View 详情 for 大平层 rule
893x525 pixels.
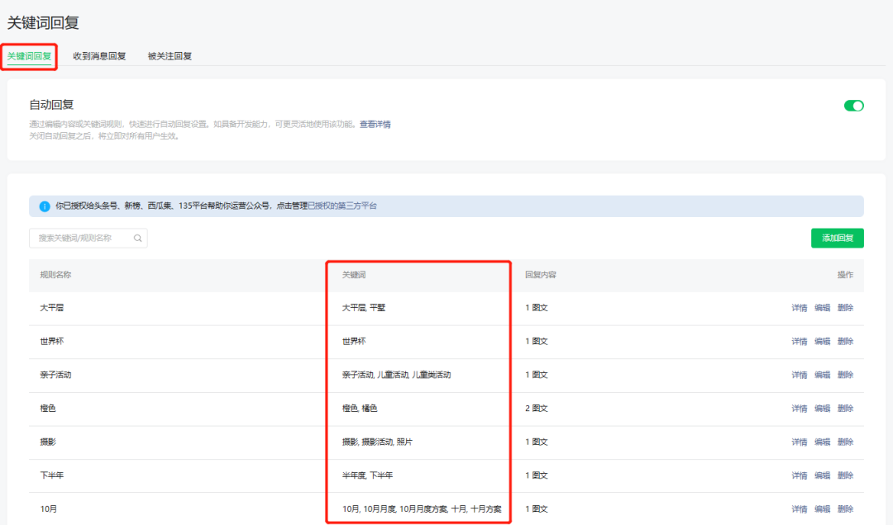pos(799,308)
